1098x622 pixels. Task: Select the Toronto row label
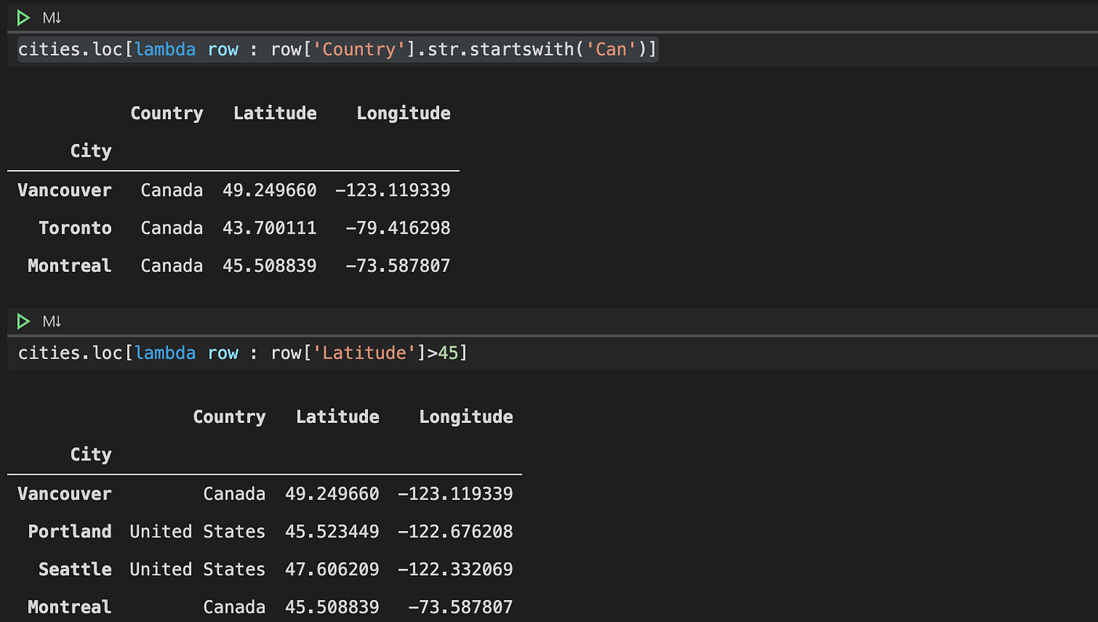[75, 227]
